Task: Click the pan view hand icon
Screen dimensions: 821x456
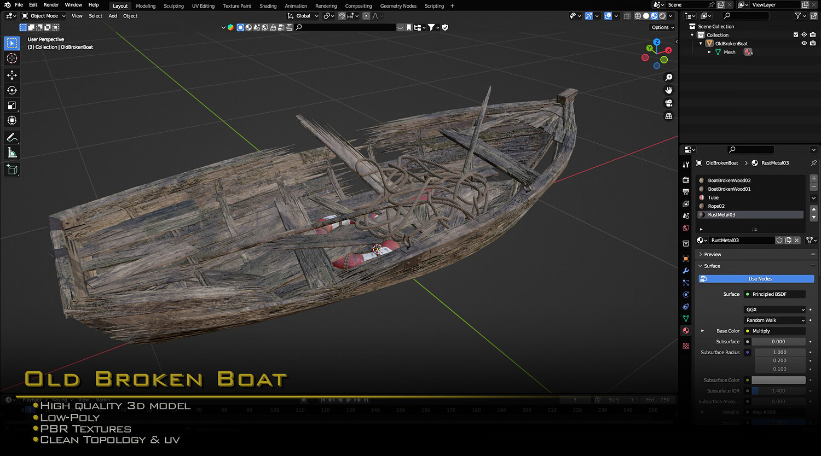Action: click(x=669, y=90)
